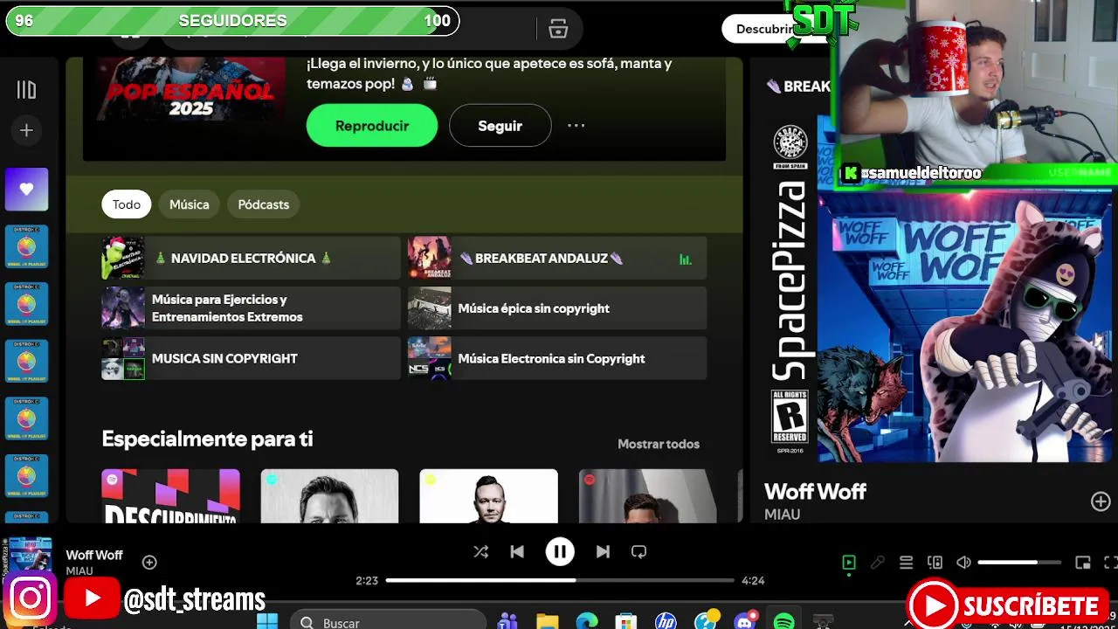Click Woff Woff song title in the player bar
This screenshot has width=1118, height=629.
click(x=94, y=555)
